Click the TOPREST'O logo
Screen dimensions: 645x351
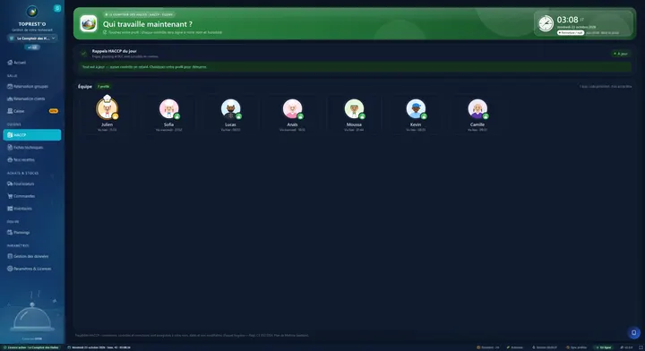pyautogui.click(x=32, y=12)
